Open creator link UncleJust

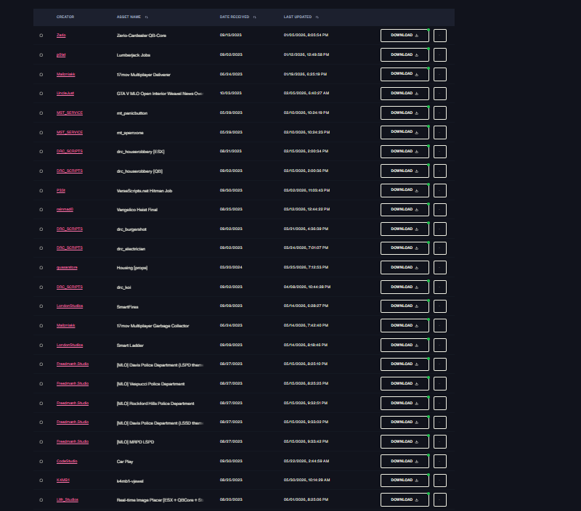(x=65, y=94)
